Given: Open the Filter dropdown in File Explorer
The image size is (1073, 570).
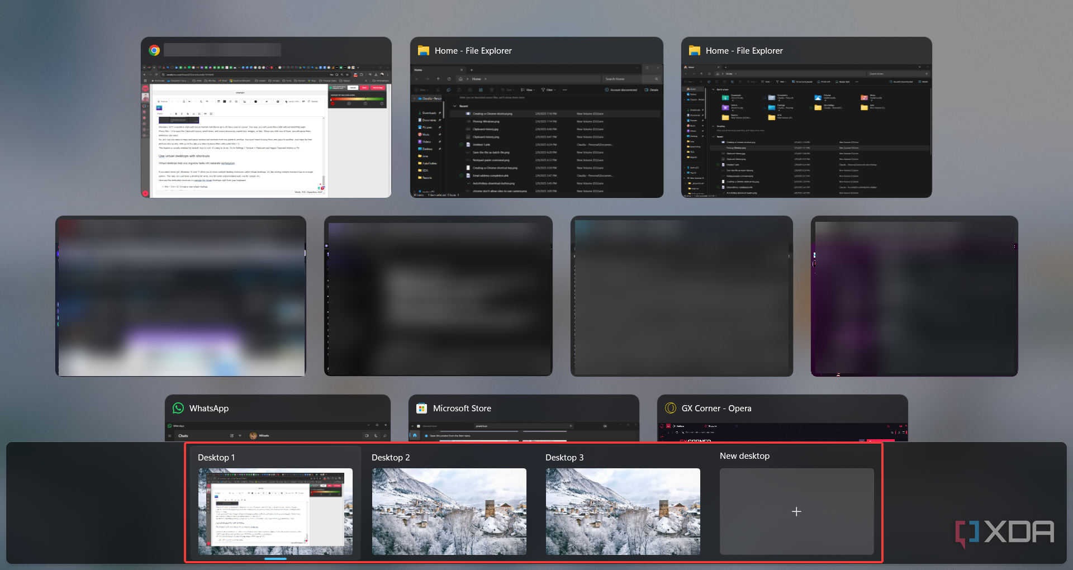Looking at the screenshot, I should click(549, 90).
